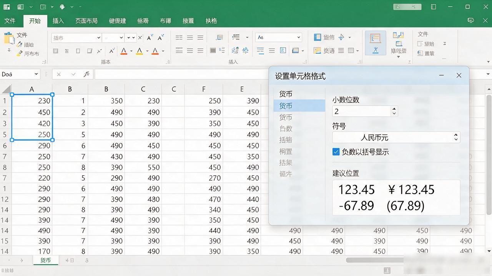This screenshot has width=492, height=276.
Task: Increase the 小数位数 stepper value
Action: click(x=394, y=109)
